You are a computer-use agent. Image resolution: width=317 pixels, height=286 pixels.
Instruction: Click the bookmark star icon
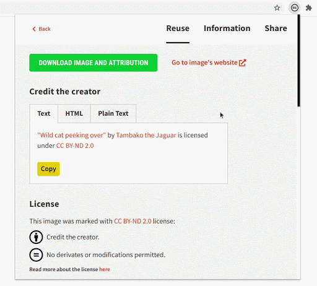point(277,8)
